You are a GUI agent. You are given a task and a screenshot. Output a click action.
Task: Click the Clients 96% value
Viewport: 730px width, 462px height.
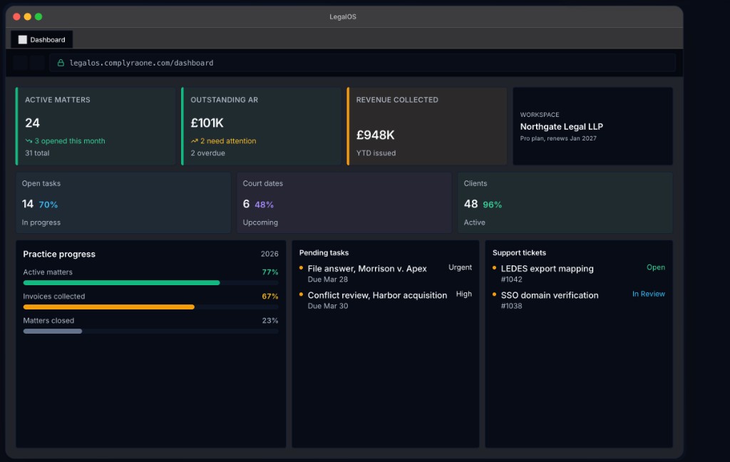coord(492,205)
